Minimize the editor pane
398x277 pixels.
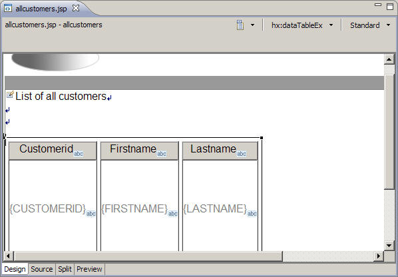tap(378, 5)
